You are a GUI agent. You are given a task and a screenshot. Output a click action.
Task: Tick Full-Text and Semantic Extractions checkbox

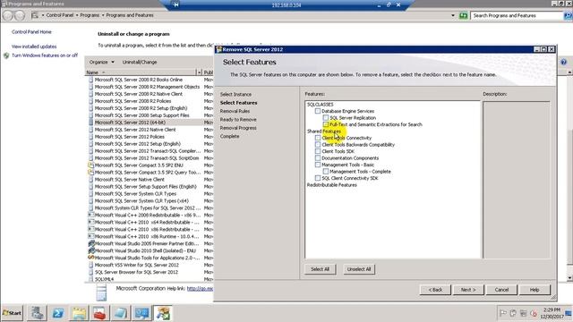point(326,124)
